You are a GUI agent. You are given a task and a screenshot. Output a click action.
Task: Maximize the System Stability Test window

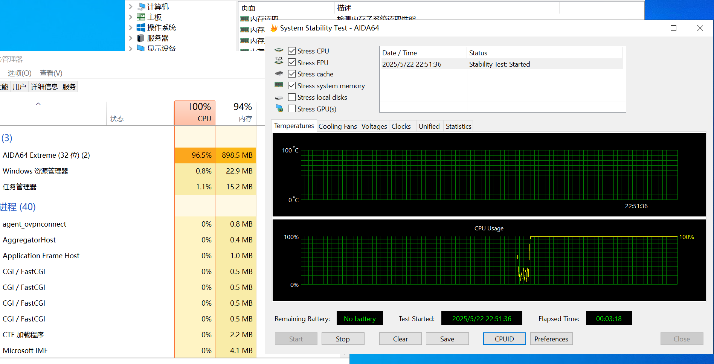[x=674, y=28]
